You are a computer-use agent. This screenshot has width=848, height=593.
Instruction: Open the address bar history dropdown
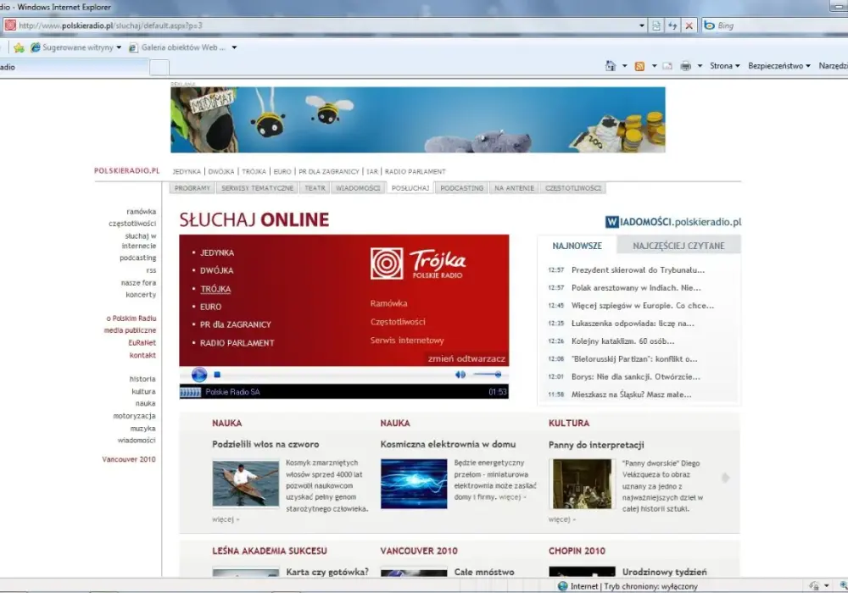coord(642,25)
